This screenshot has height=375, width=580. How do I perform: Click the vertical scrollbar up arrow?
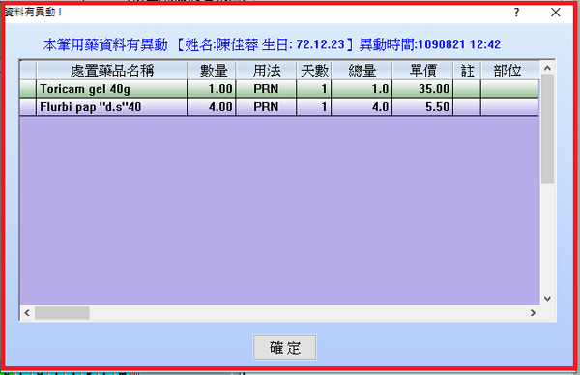click(547, 68)
